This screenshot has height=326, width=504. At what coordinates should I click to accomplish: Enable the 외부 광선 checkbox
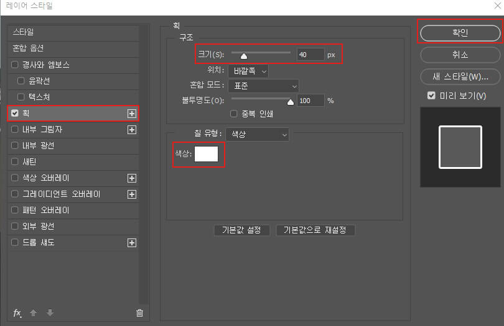(x=14, y=226)
